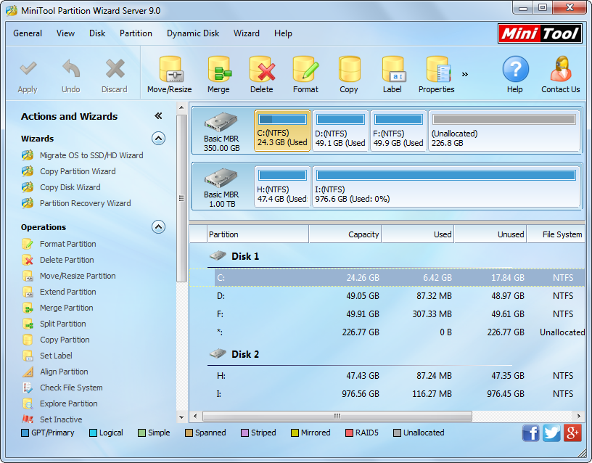Viewport: 592px width, 463px height.
Task: Click the Apply checkmark icon
Action: [28, 69]
